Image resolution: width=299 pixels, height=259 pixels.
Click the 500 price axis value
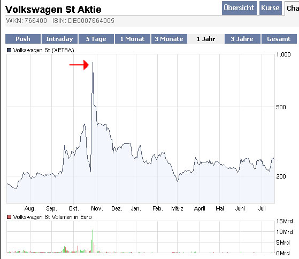tap(281, 107)
